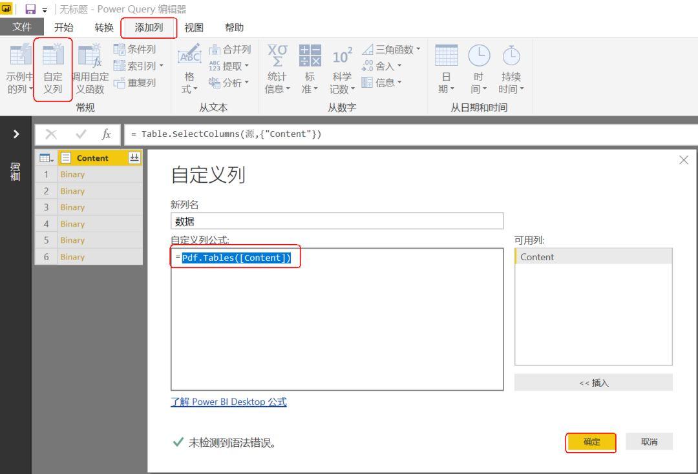Viewport: 698px width, 474px height.
Task: Click the 新列名 text field
Action: point(337,221)
